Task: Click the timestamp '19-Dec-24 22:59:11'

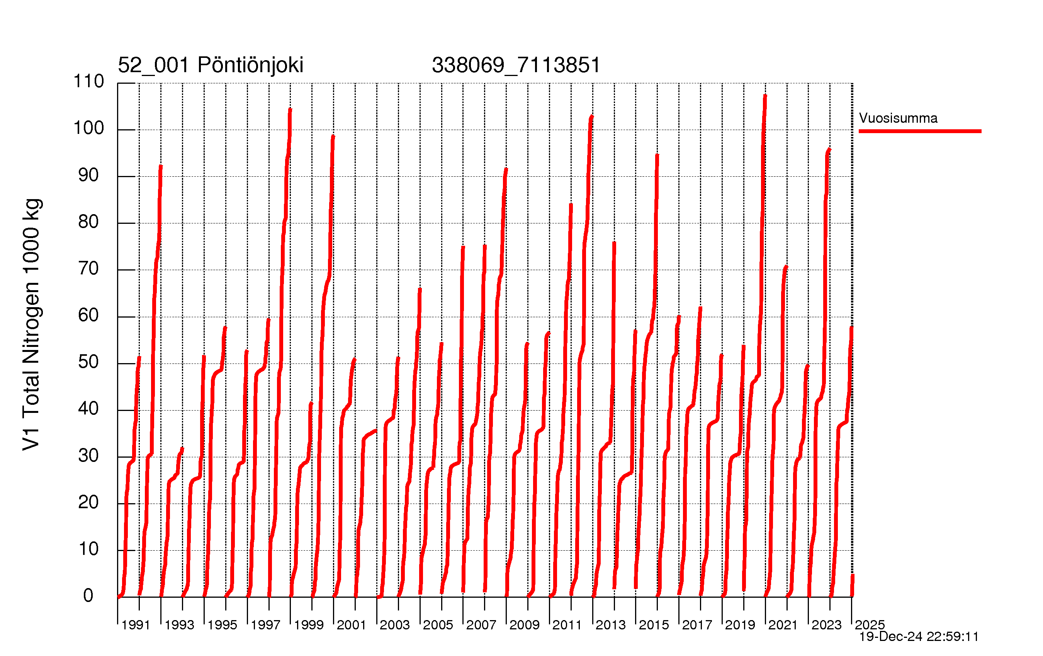Action: click(x=919, y=637)
